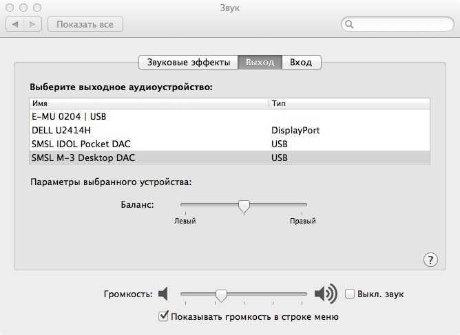
Task: Select DELL U2414H DisplayPort device
Action: click(230, 130)
